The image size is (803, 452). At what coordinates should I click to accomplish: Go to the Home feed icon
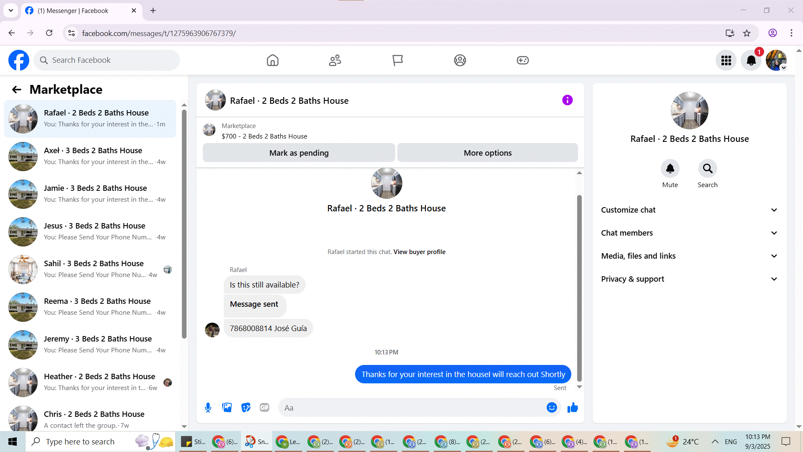pos(273,60)
